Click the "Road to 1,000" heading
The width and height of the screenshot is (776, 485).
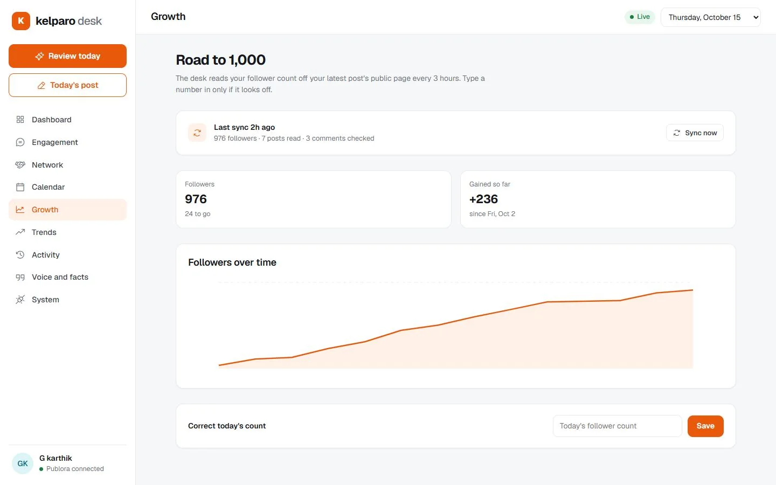click(x=221, y=60)
